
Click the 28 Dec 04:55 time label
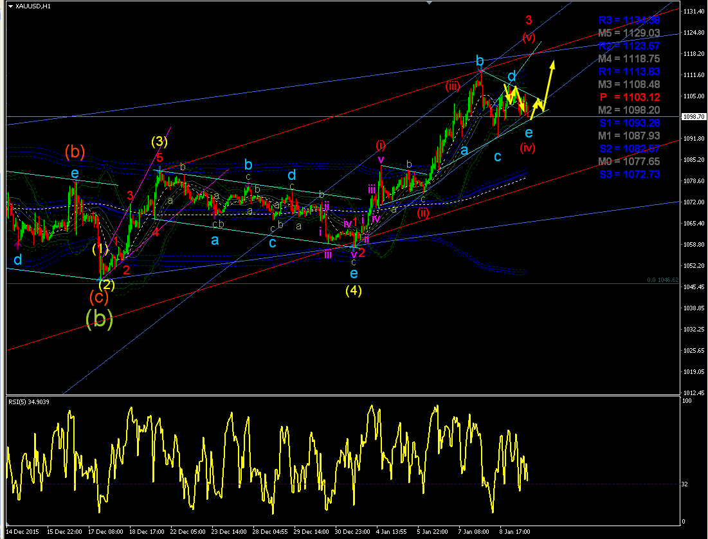pyautogui.click(x=270, y=531)
